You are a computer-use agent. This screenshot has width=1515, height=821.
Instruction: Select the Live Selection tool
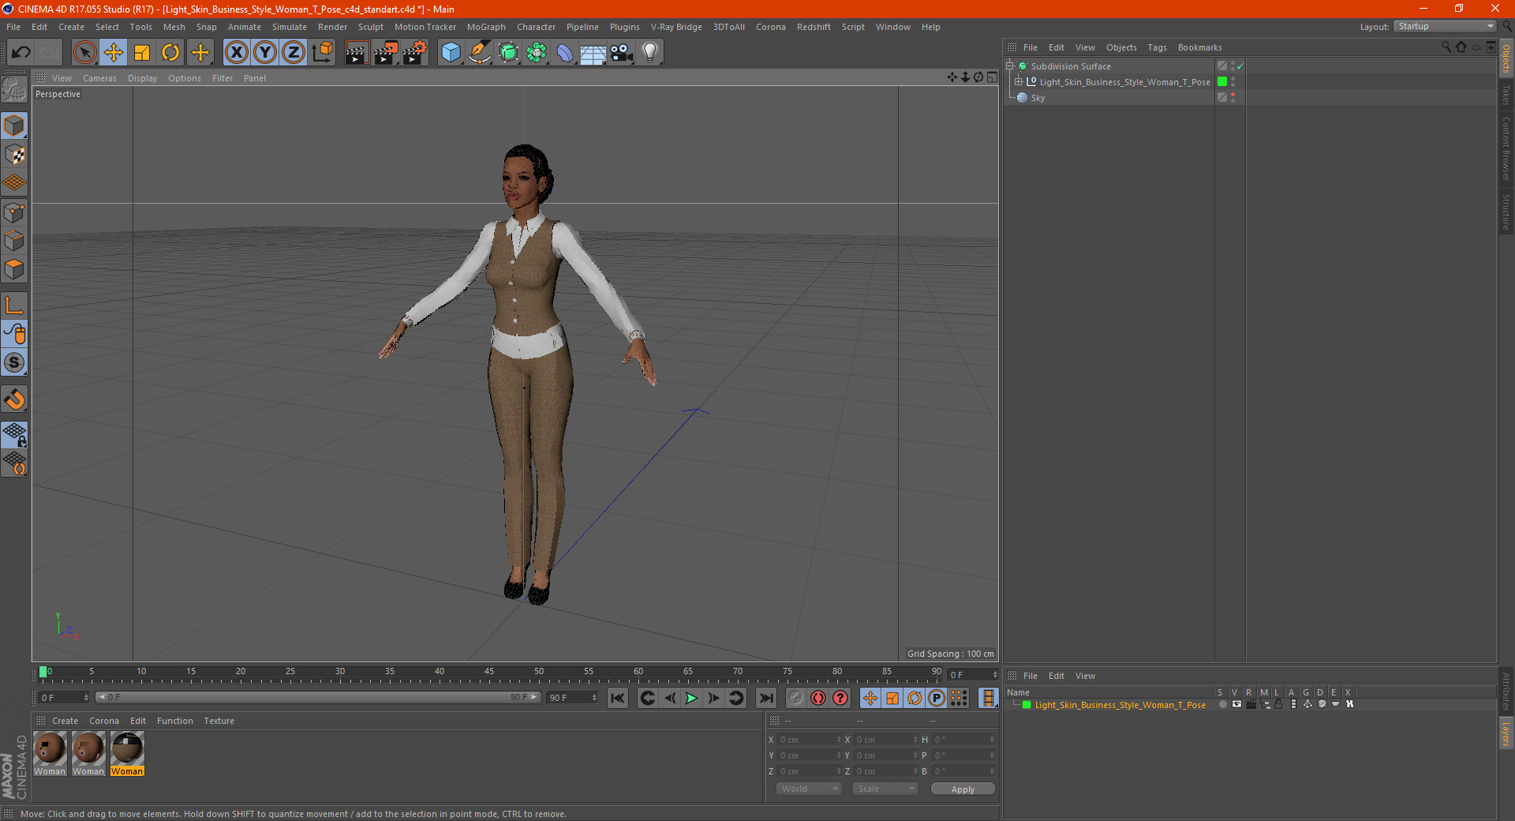pos(84,53)
